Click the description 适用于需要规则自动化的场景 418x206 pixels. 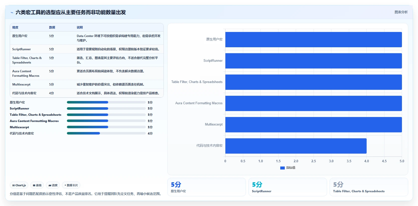pos(118,49)
